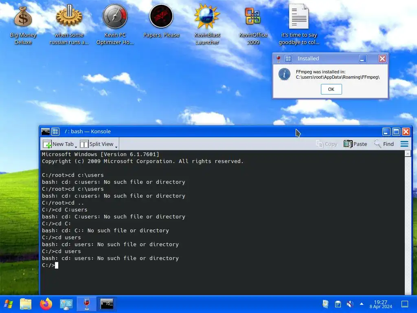Expand the Split View dropdown arrow
Image resolution: width=417 pixels, height=313 pixels.
pos(116,147)
